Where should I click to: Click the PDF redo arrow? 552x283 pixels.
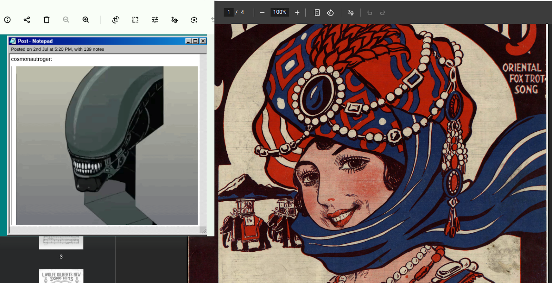(382, 13)
